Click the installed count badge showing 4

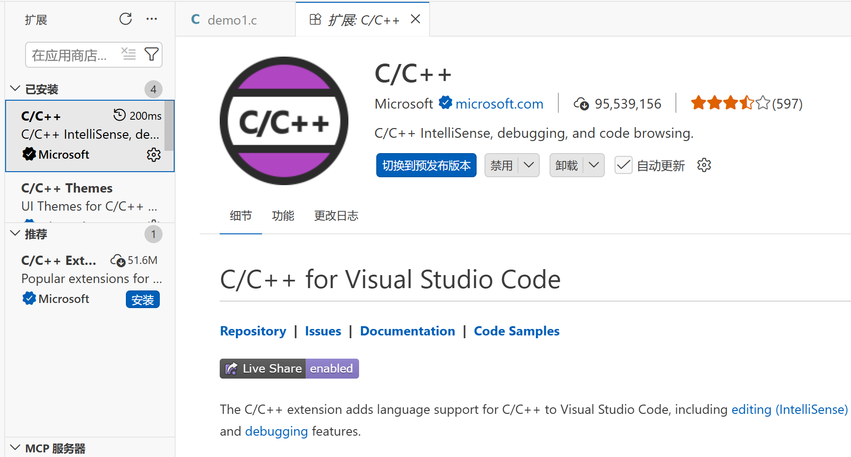[153, 89]
